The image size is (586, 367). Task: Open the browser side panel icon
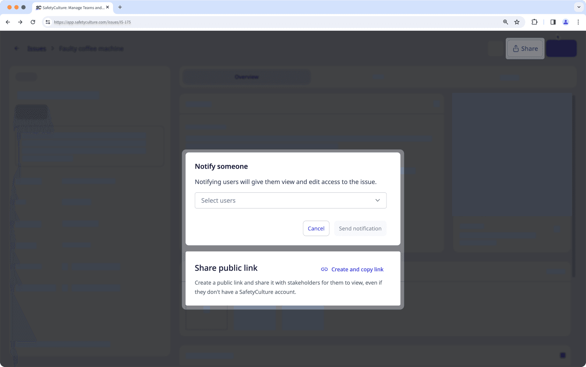tap(553, 22)
